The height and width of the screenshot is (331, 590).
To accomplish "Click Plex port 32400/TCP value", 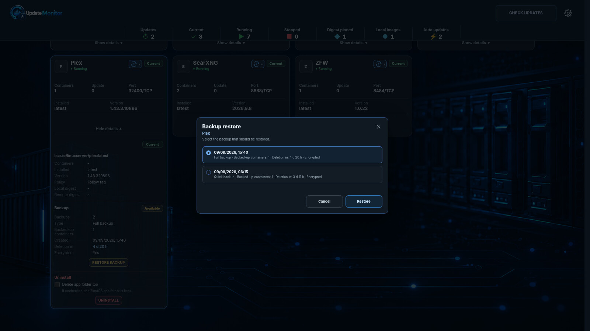I will tap(140, 91).
